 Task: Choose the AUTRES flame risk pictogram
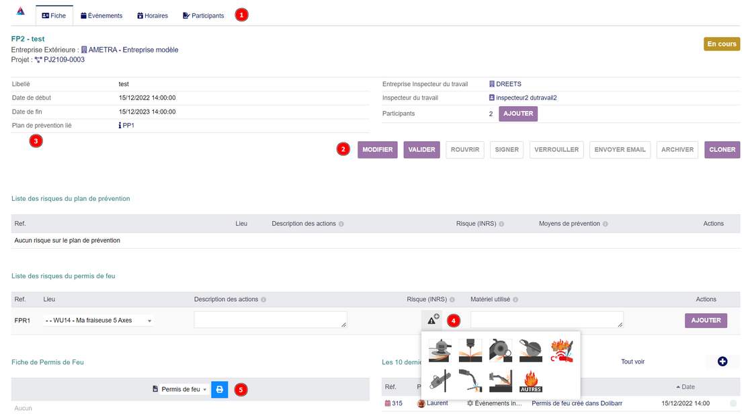(x=531, y=380)
